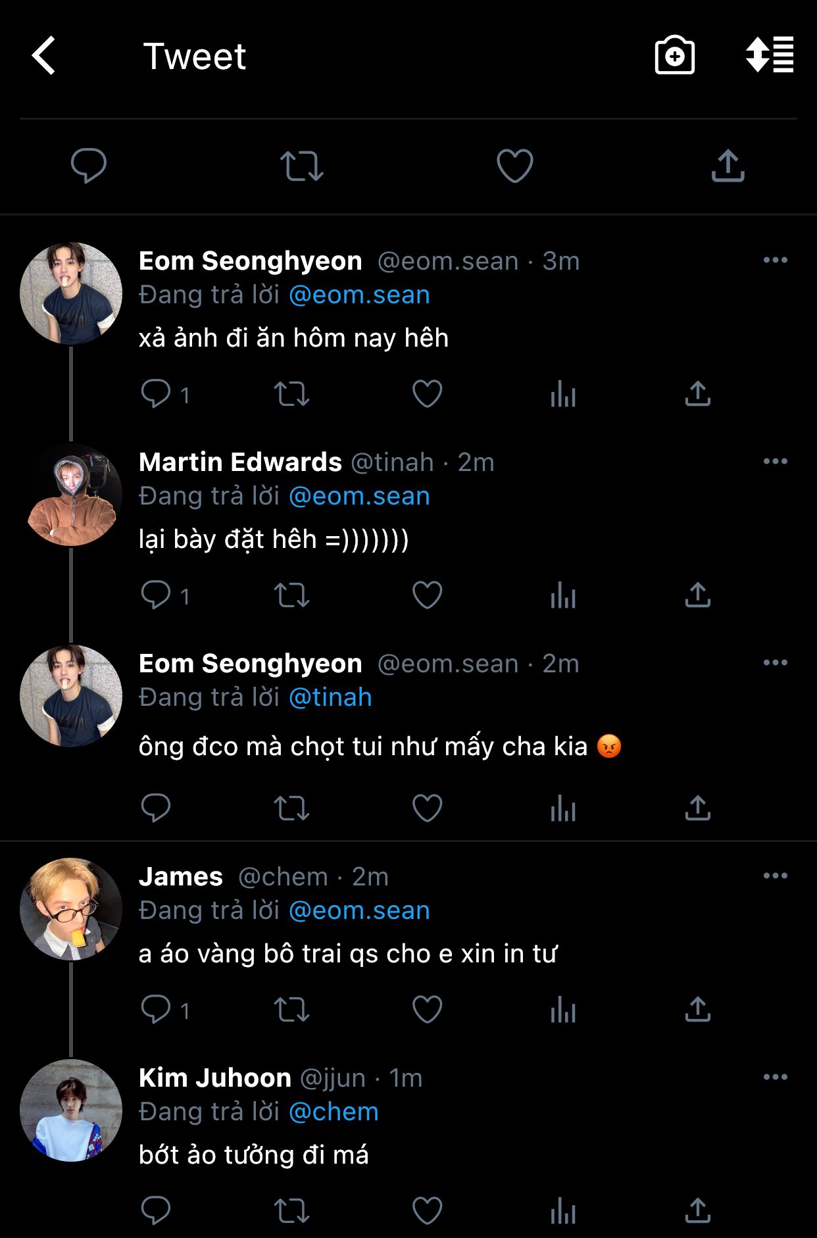Screen dimensions: 817x1238
Task: Like the "xả ảnh đi ăn hôm nay" reply
Action: tap(427, 394)
